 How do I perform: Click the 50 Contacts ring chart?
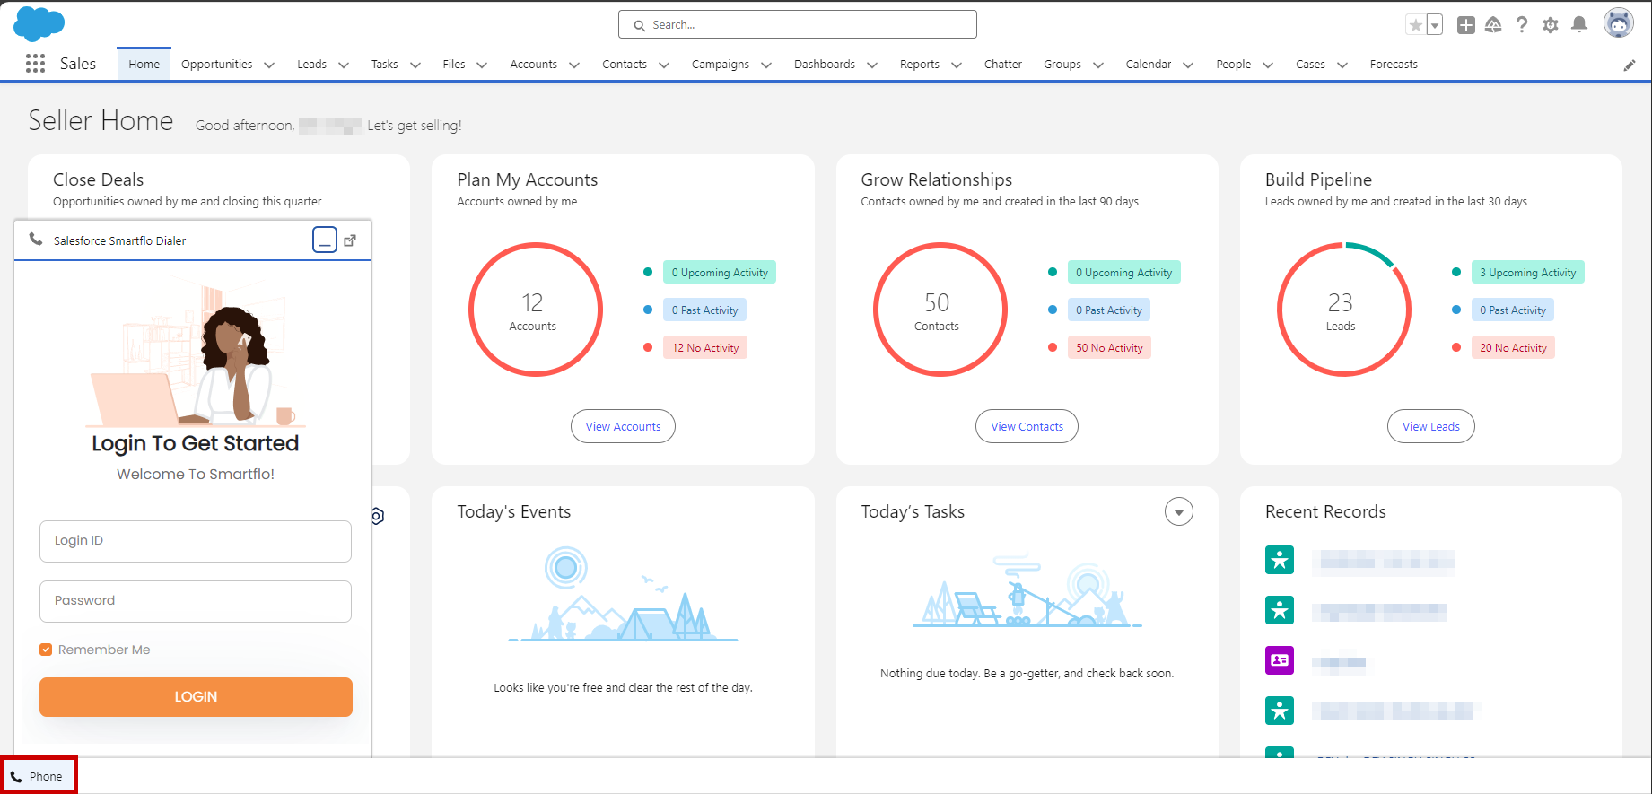tap(940, 310)
